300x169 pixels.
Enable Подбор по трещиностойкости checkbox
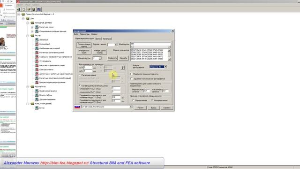point(132,74)
